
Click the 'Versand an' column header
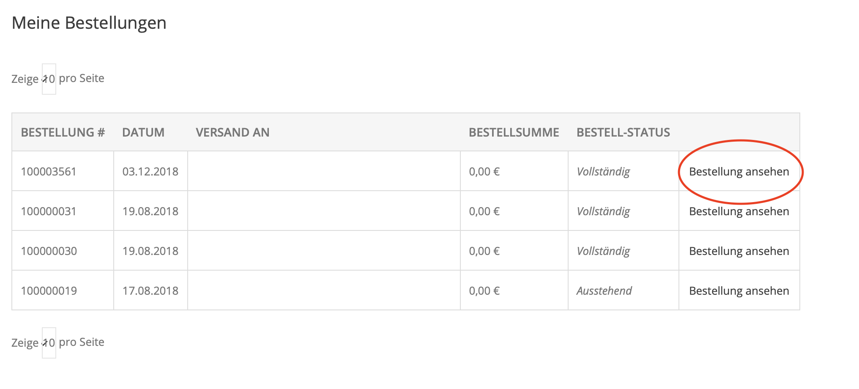coord(233,132)
